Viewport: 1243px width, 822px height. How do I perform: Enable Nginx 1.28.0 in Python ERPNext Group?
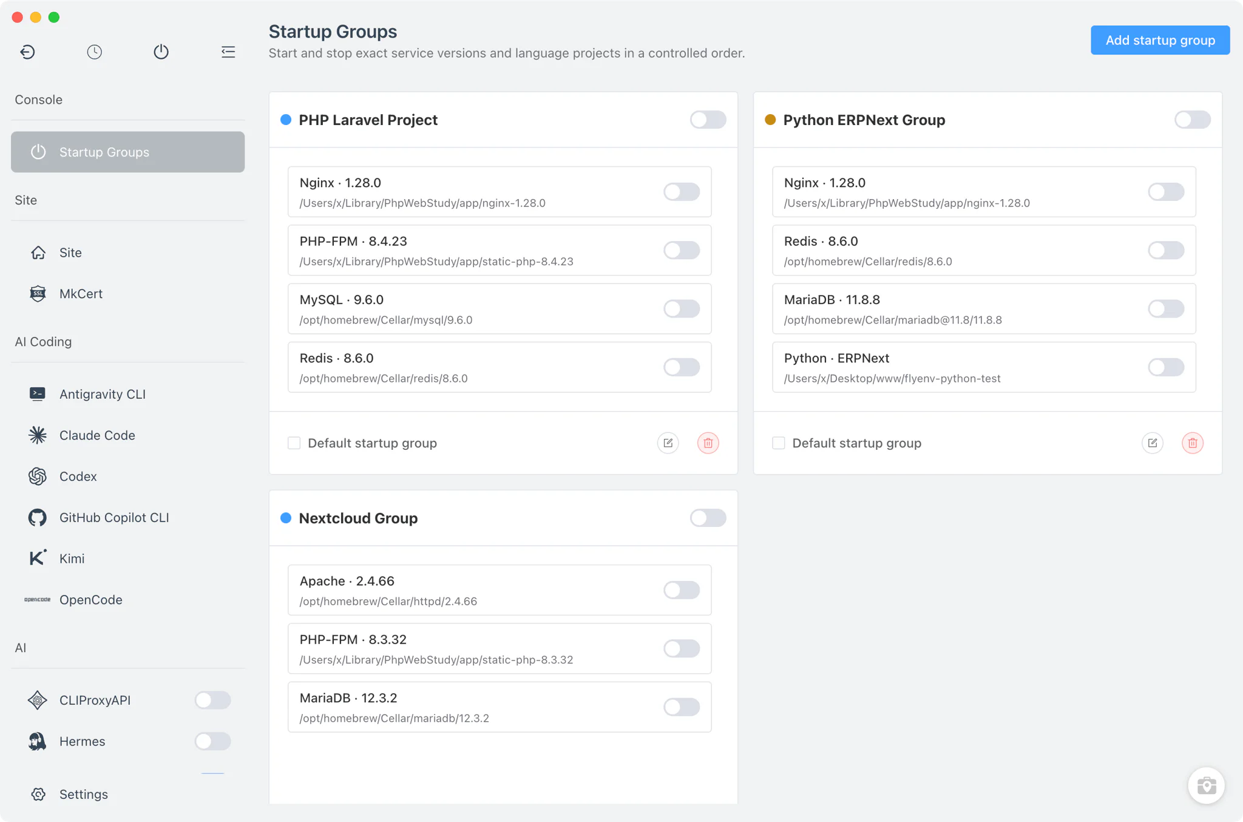(x=1166, y=192)
